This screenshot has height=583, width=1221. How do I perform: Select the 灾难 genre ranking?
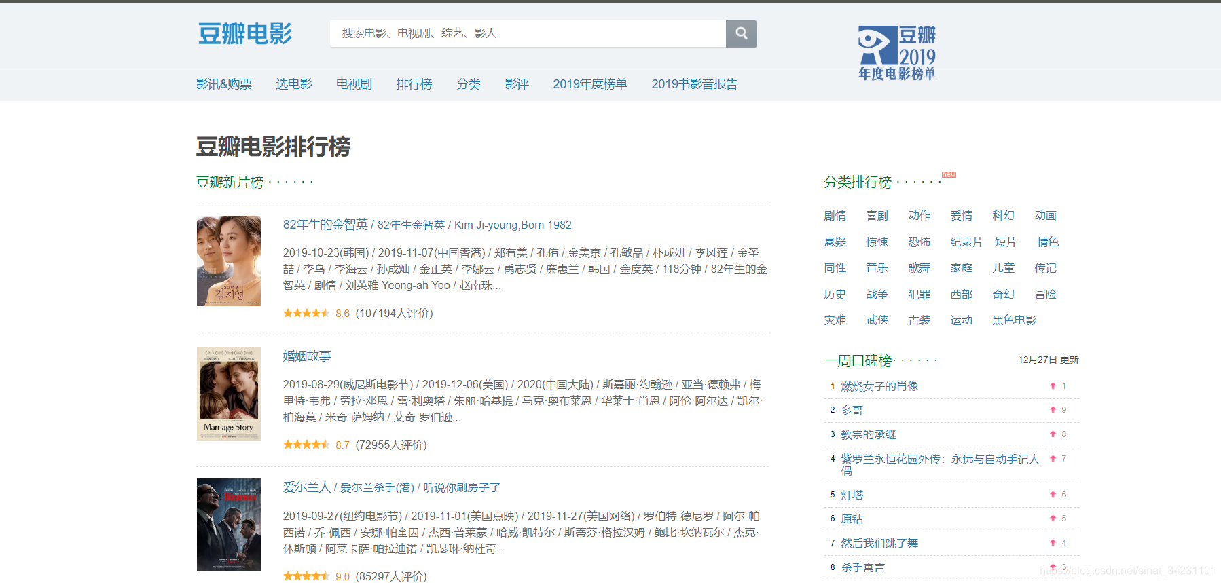tap(835, 320)
